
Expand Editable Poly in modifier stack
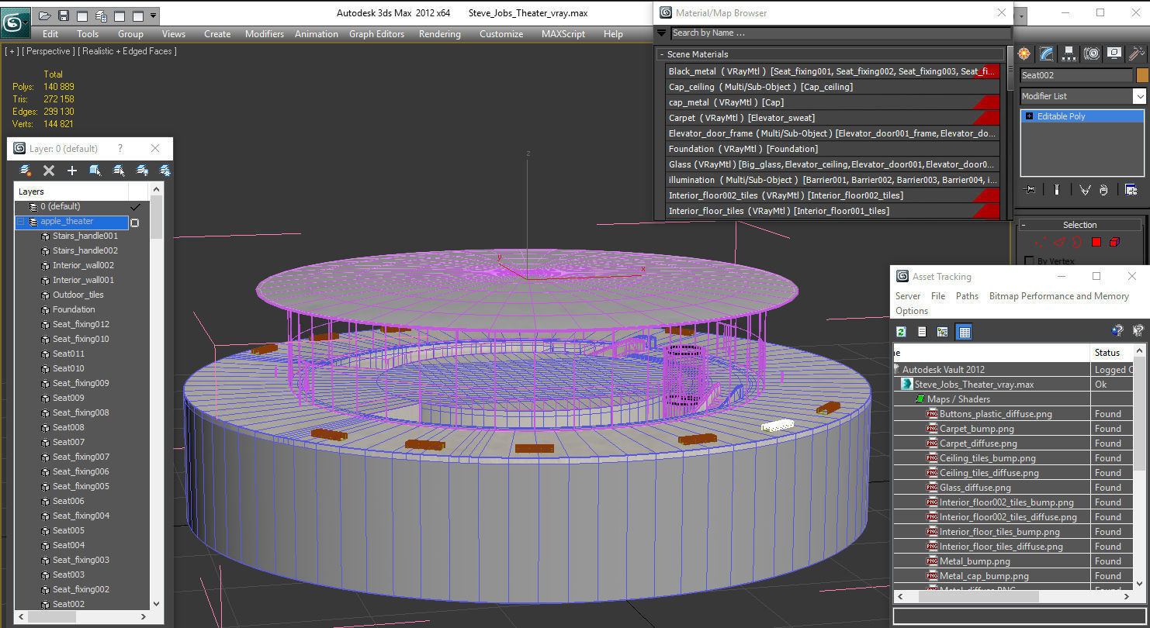click(x=1029, y=116)
